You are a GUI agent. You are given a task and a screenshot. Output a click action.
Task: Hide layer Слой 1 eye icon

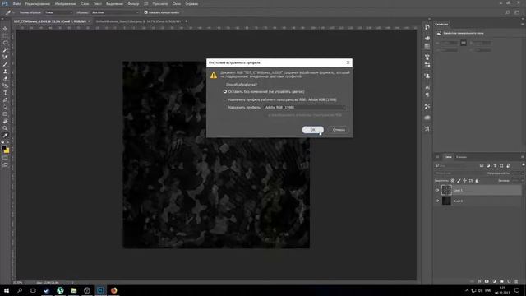point(437,190)
